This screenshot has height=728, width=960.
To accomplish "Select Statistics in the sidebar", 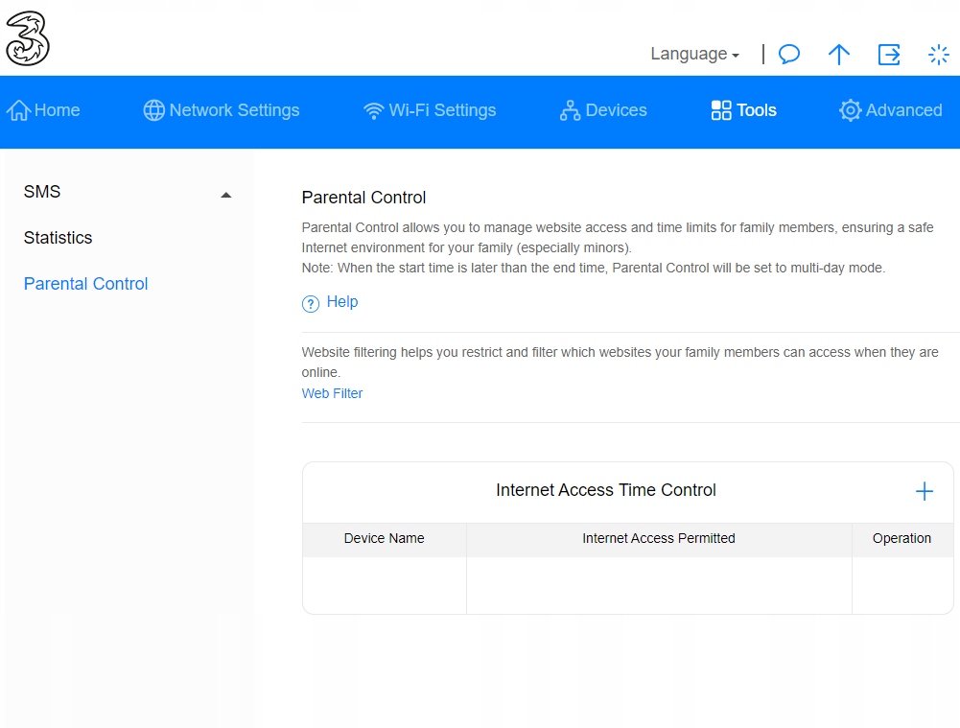I will pos(59,238).
